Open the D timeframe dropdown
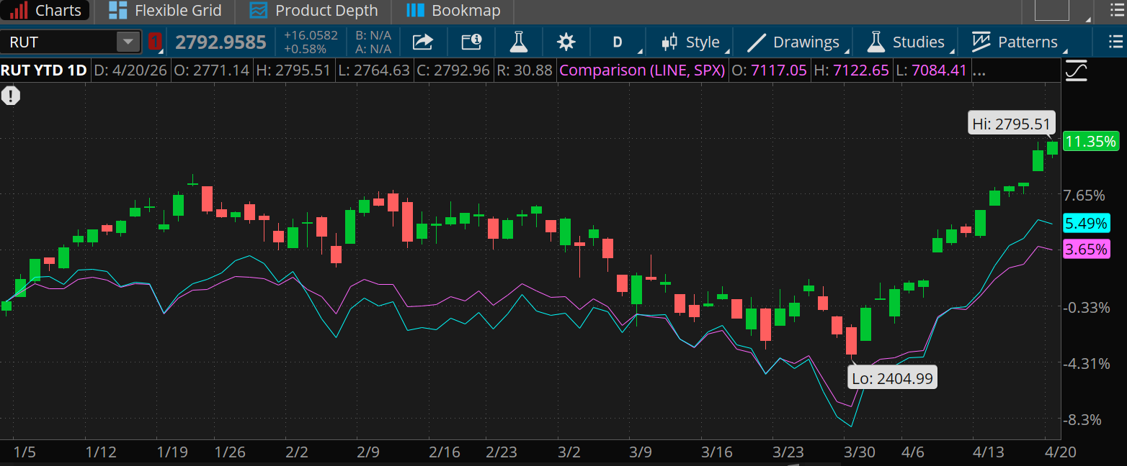The image size is (1127, 466). [616, 42]
